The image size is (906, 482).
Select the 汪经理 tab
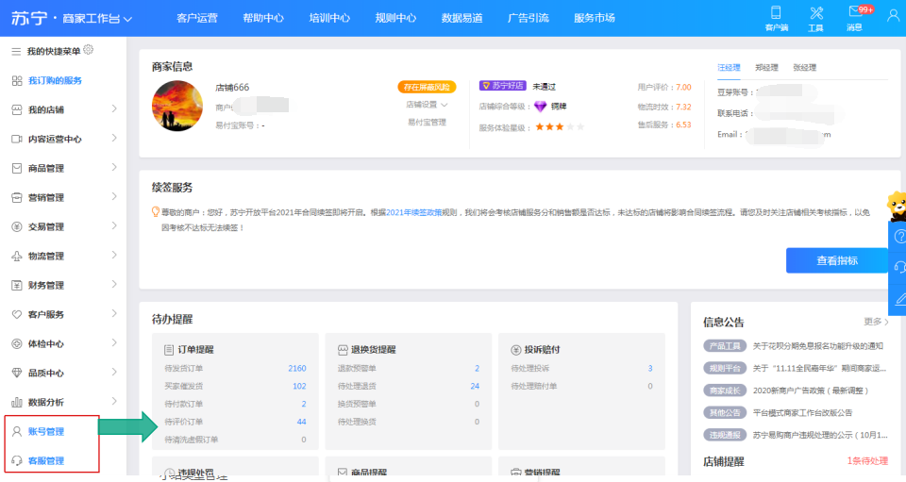[x=729, y=68]
